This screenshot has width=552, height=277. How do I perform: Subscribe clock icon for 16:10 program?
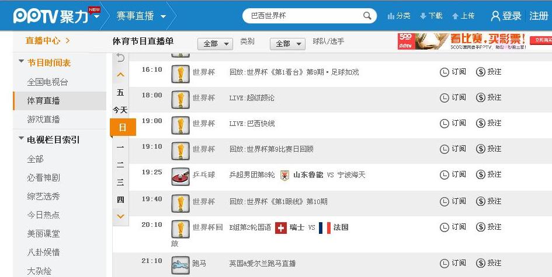coord(445,72)
